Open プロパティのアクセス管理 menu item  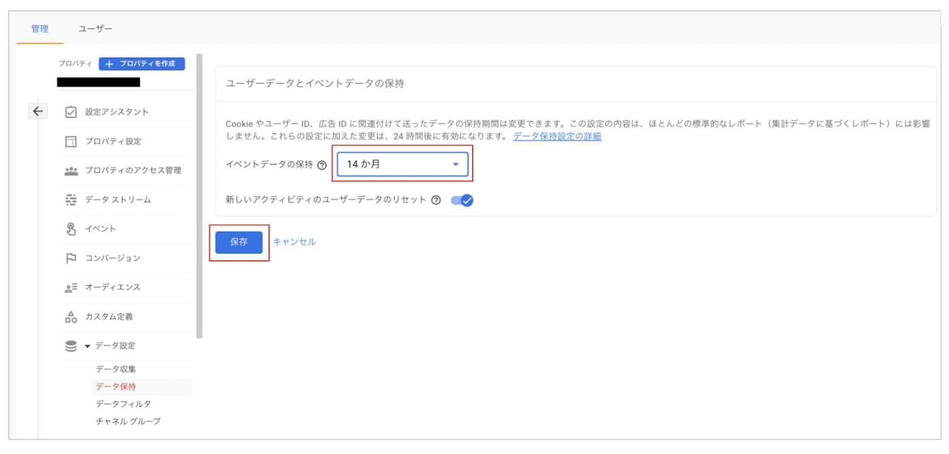point(133,171)
